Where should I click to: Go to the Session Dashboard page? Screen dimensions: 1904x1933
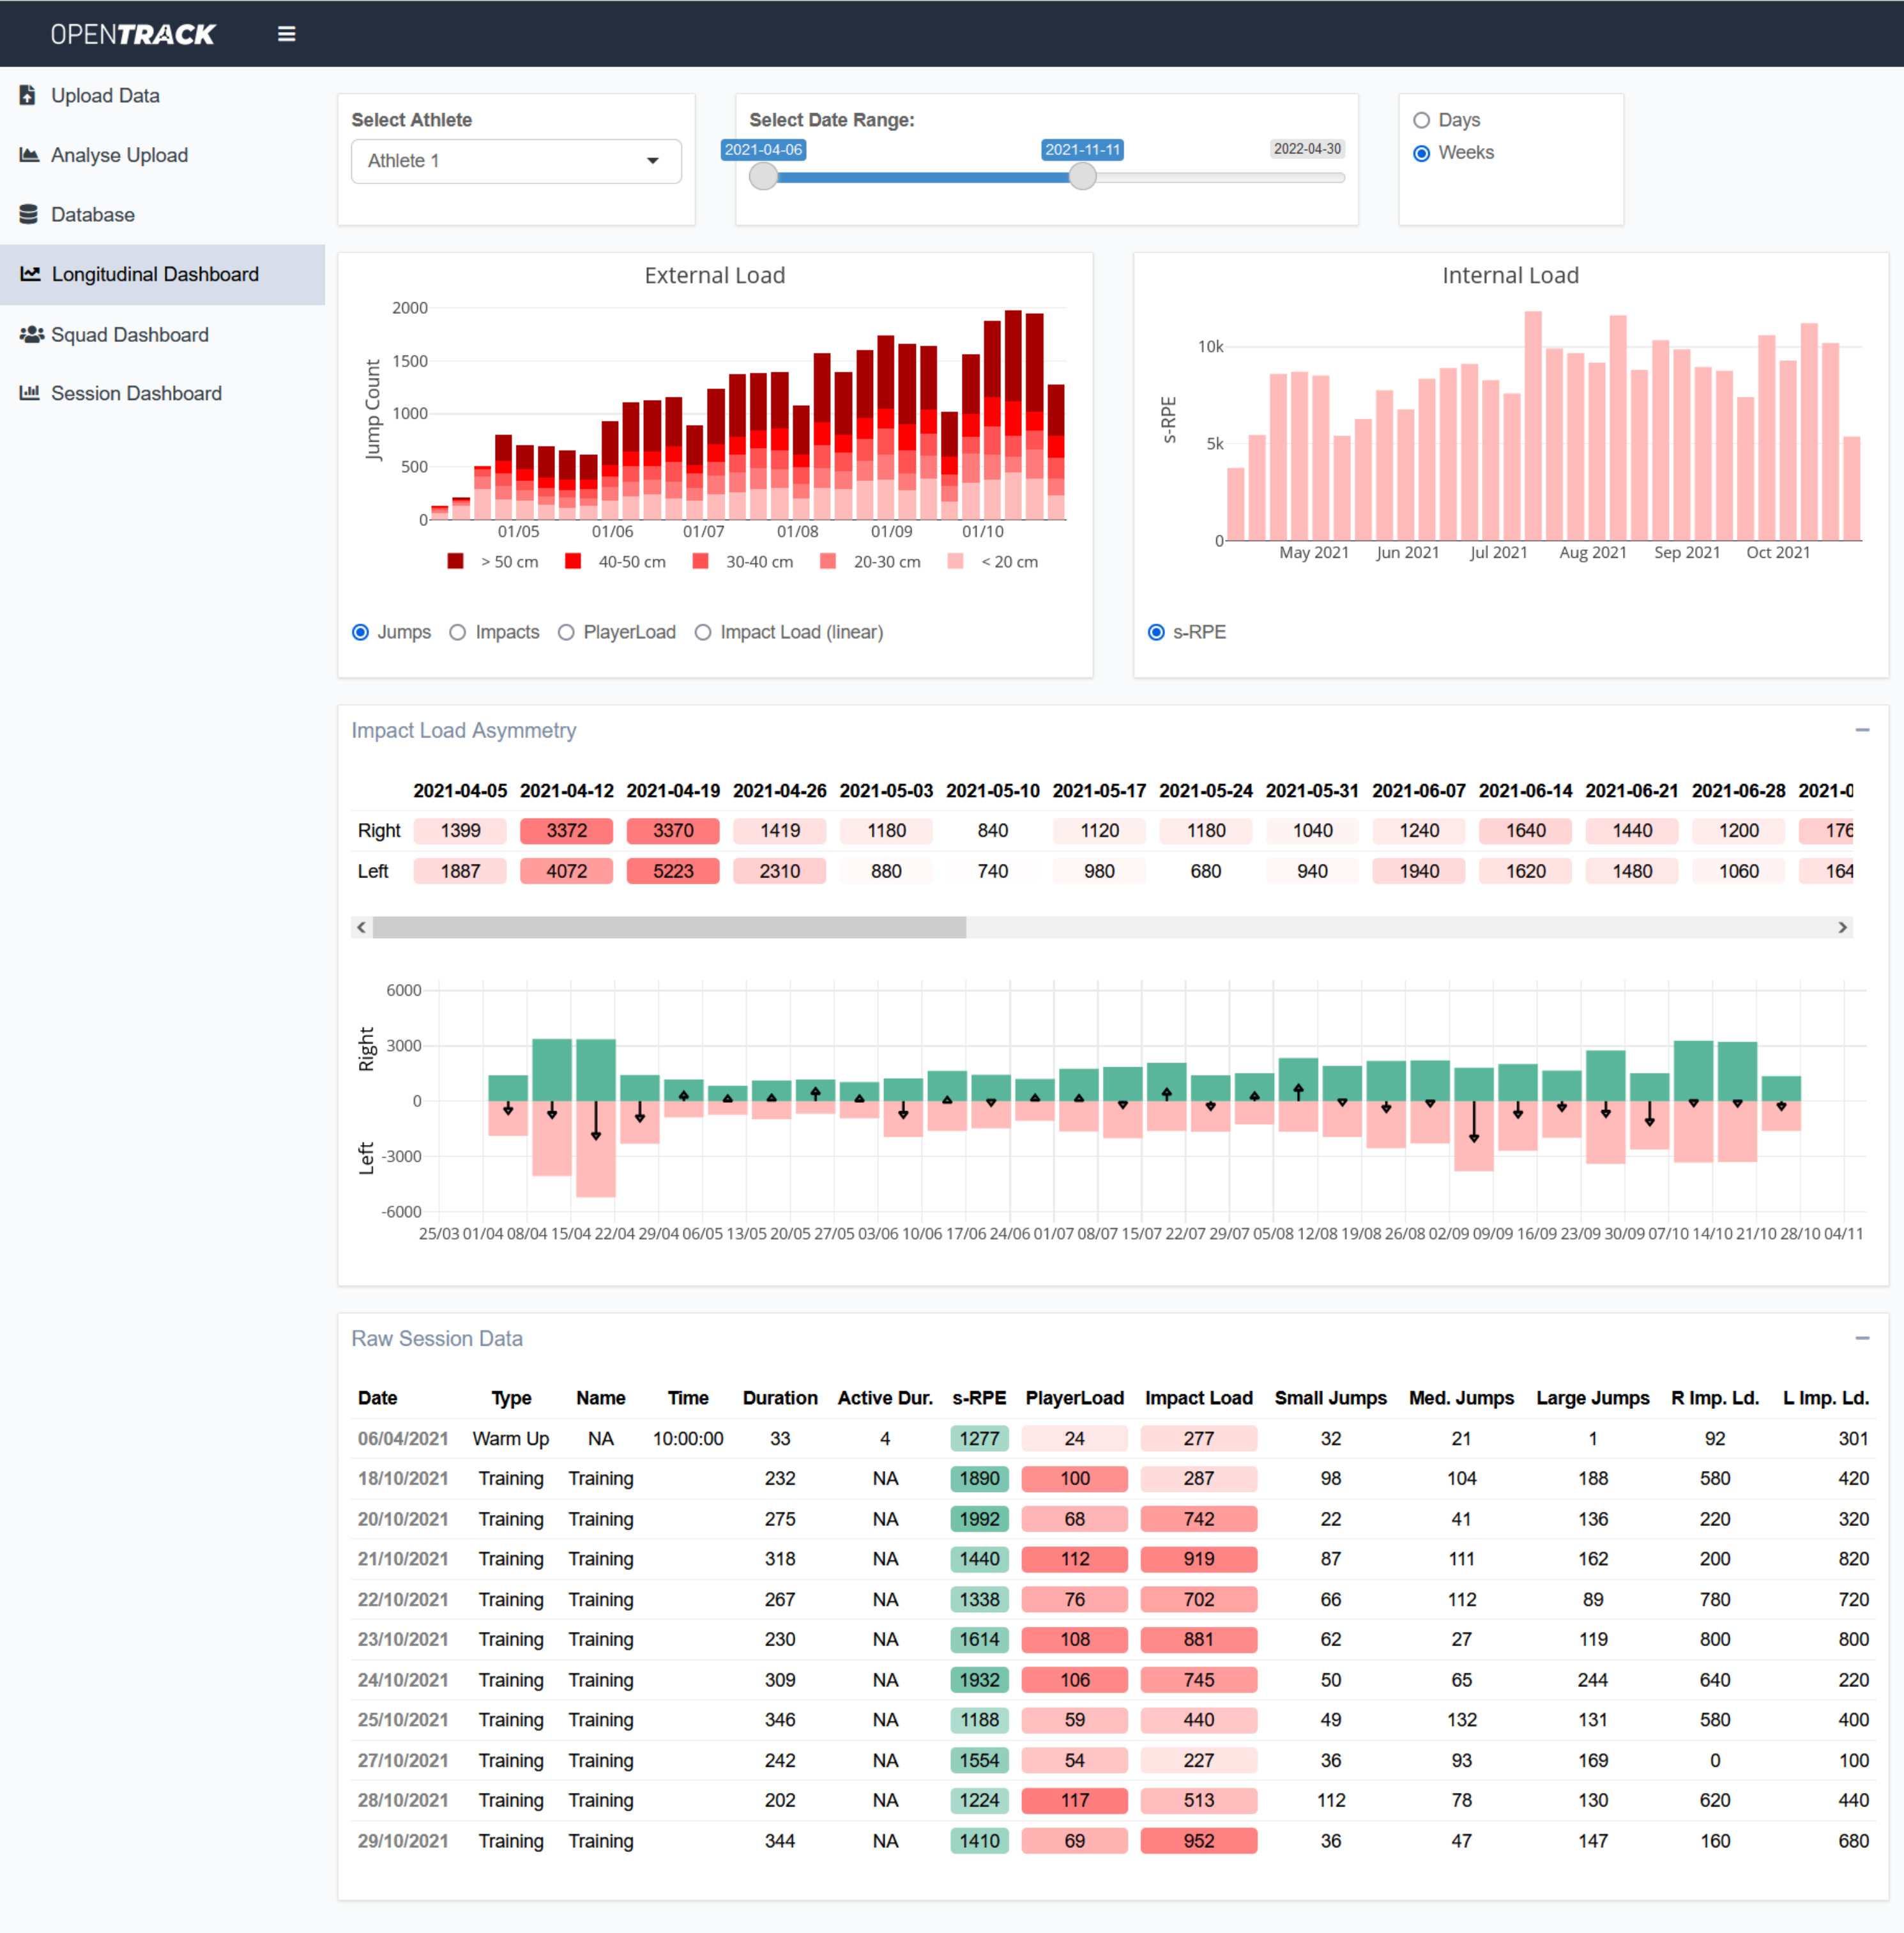point(136,393)
